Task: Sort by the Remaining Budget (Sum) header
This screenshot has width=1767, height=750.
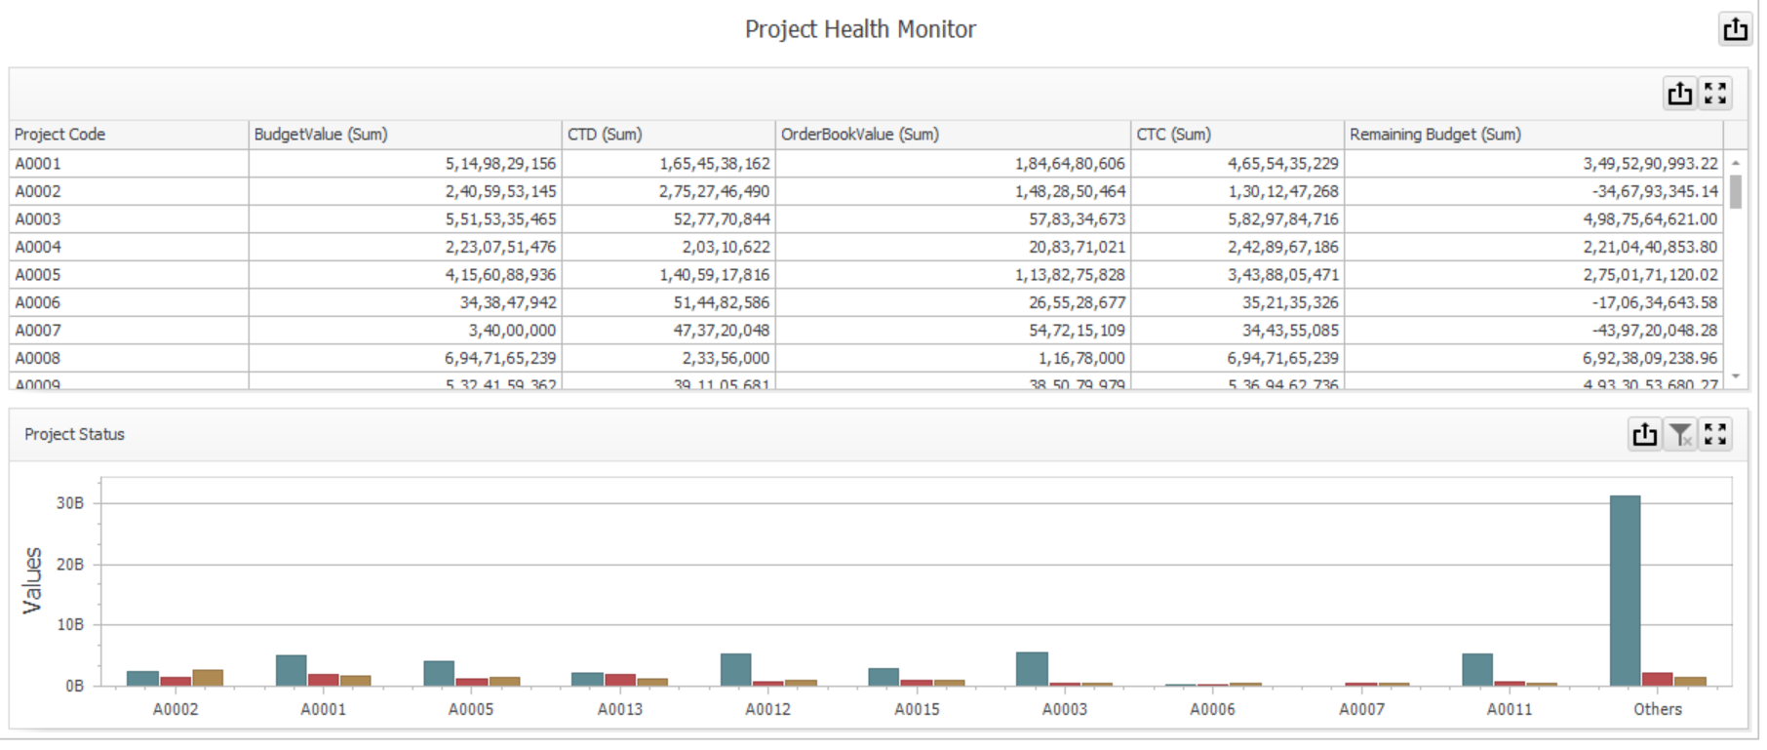Action: click(1532, 135)
